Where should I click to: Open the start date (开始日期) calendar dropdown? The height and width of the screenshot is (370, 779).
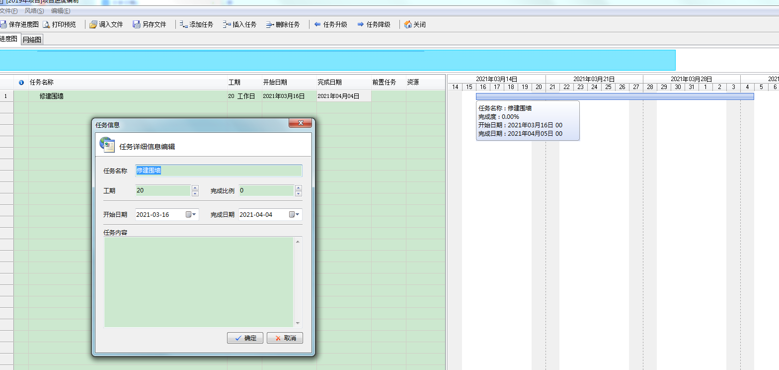coord(191,215)
